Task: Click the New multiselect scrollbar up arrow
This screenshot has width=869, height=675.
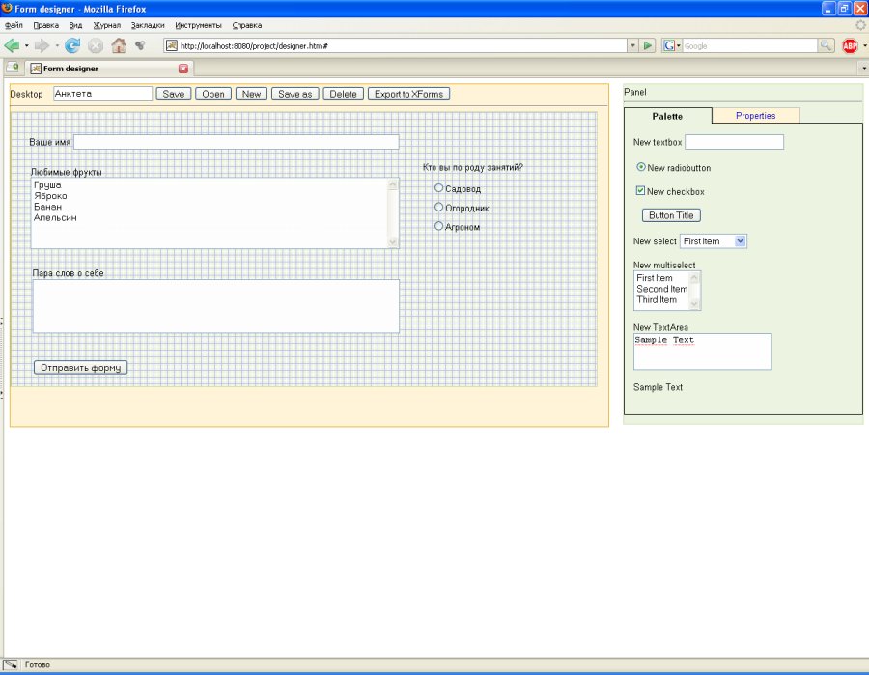Action: [x=694, y=277]
